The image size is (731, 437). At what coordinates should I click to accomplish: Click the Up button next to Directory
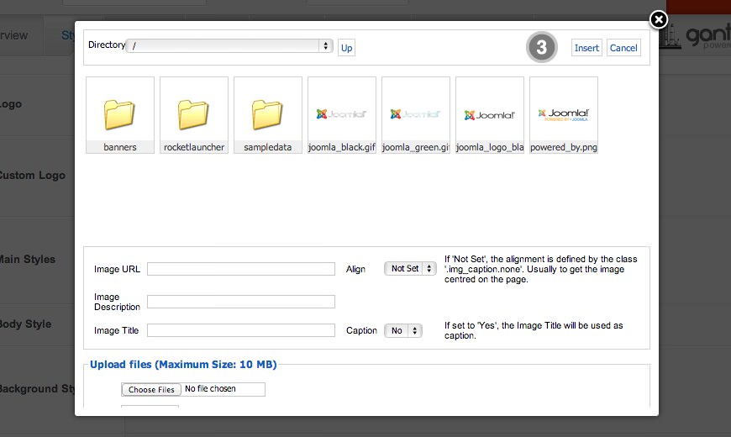[346, 48]
